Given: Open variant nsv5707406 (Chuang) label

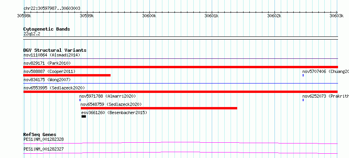Looking at the screenshot, I should [x=325, y=72].
